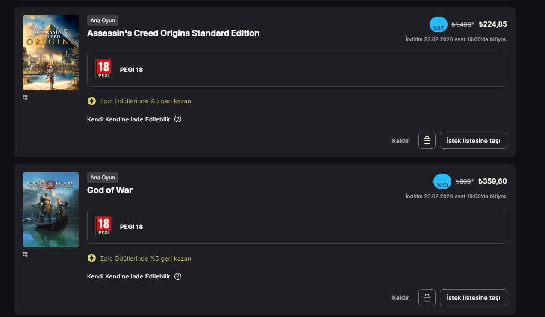545x317 pixels.
Task: Click Epic Rewards coin icon on Assassin's Creed
Action: (91, 101)
